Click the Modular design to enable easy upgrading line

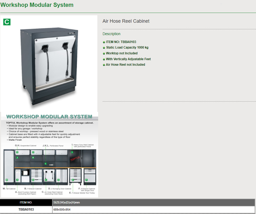click(x=31, y=126)
